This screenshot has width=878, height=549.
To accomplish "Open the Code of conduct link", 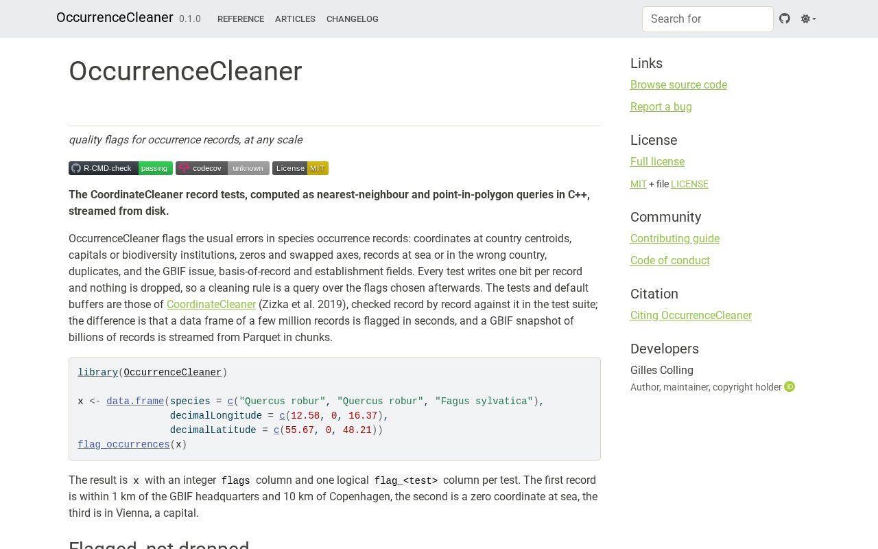I will point(670,260).
